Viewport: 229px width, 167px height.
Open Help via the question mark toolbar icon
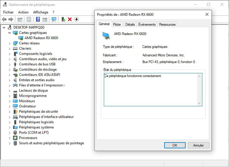pyautogui.click(x=38, y=19)
